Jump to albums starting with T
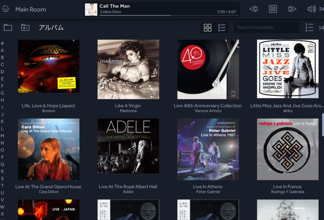Image resolution: width=324 pixels, height=220 pixels. point(2,186)
